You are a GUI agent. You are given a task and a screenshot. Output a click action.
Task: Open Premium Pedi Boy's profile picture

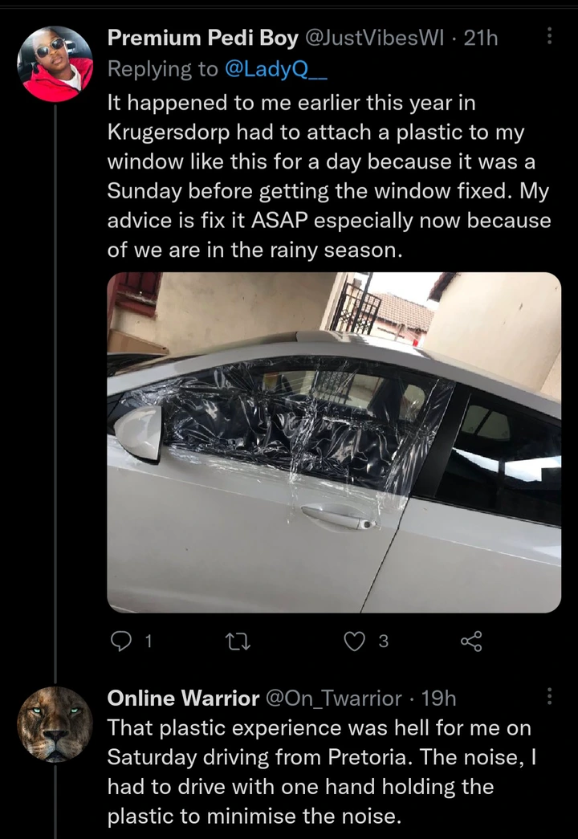(x=55, y=64)
